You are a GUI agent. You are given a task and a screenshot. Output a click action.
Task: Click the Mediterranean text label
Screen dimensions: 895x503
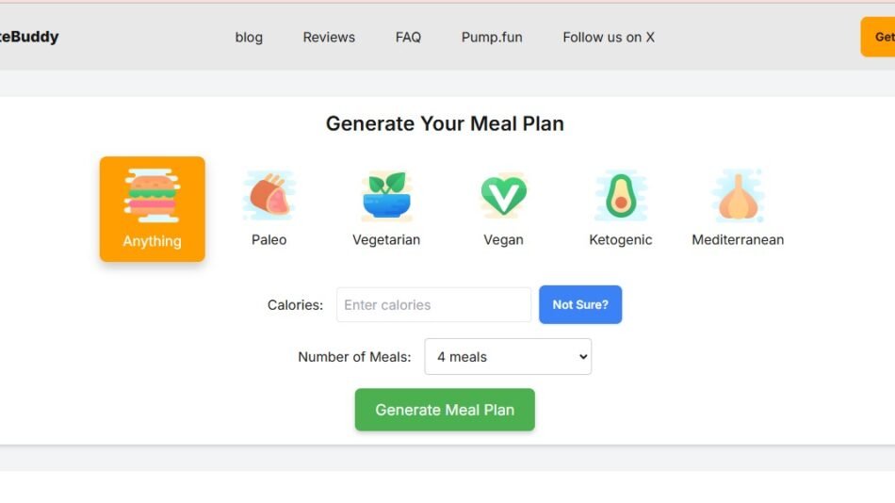pos(738,240)
